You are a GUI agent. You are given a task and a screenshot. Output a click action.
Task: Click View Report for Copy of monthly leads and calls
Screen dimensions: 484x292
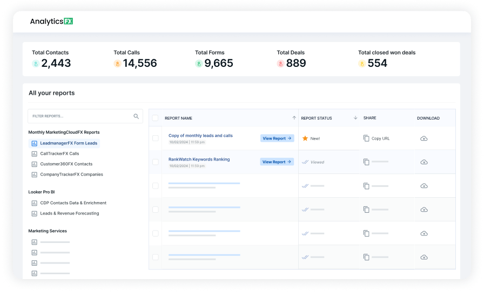(277, 138)
